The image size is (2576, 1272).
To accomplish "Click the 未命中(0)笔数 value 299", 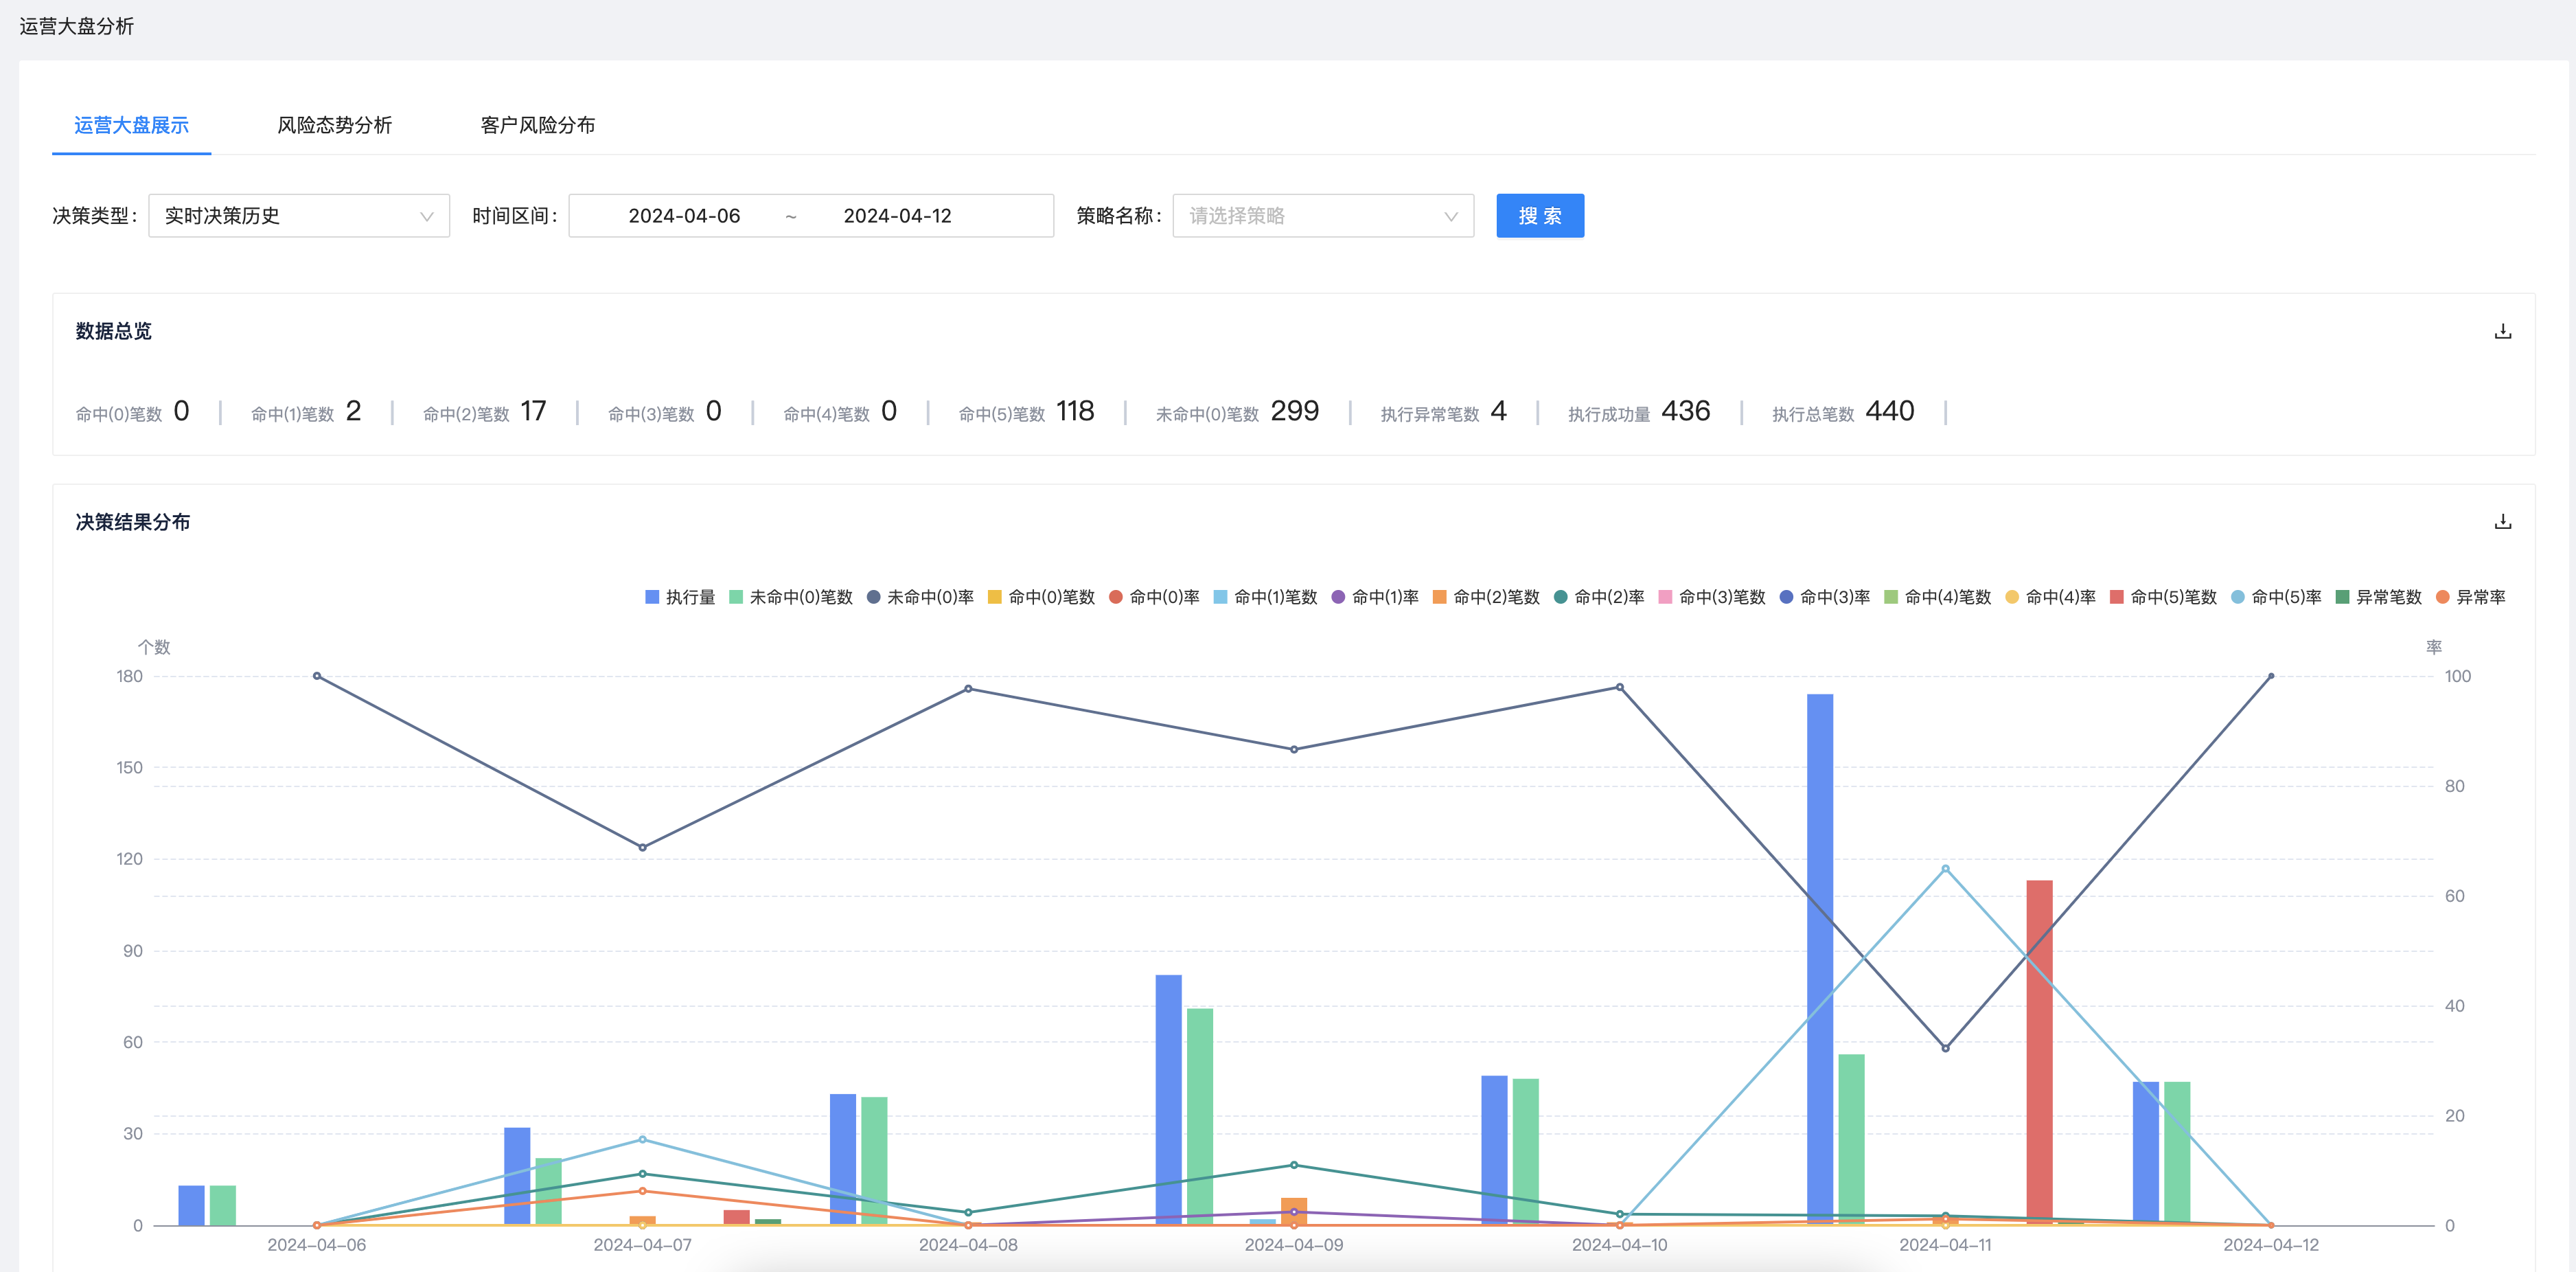I will pos(1294,411).
